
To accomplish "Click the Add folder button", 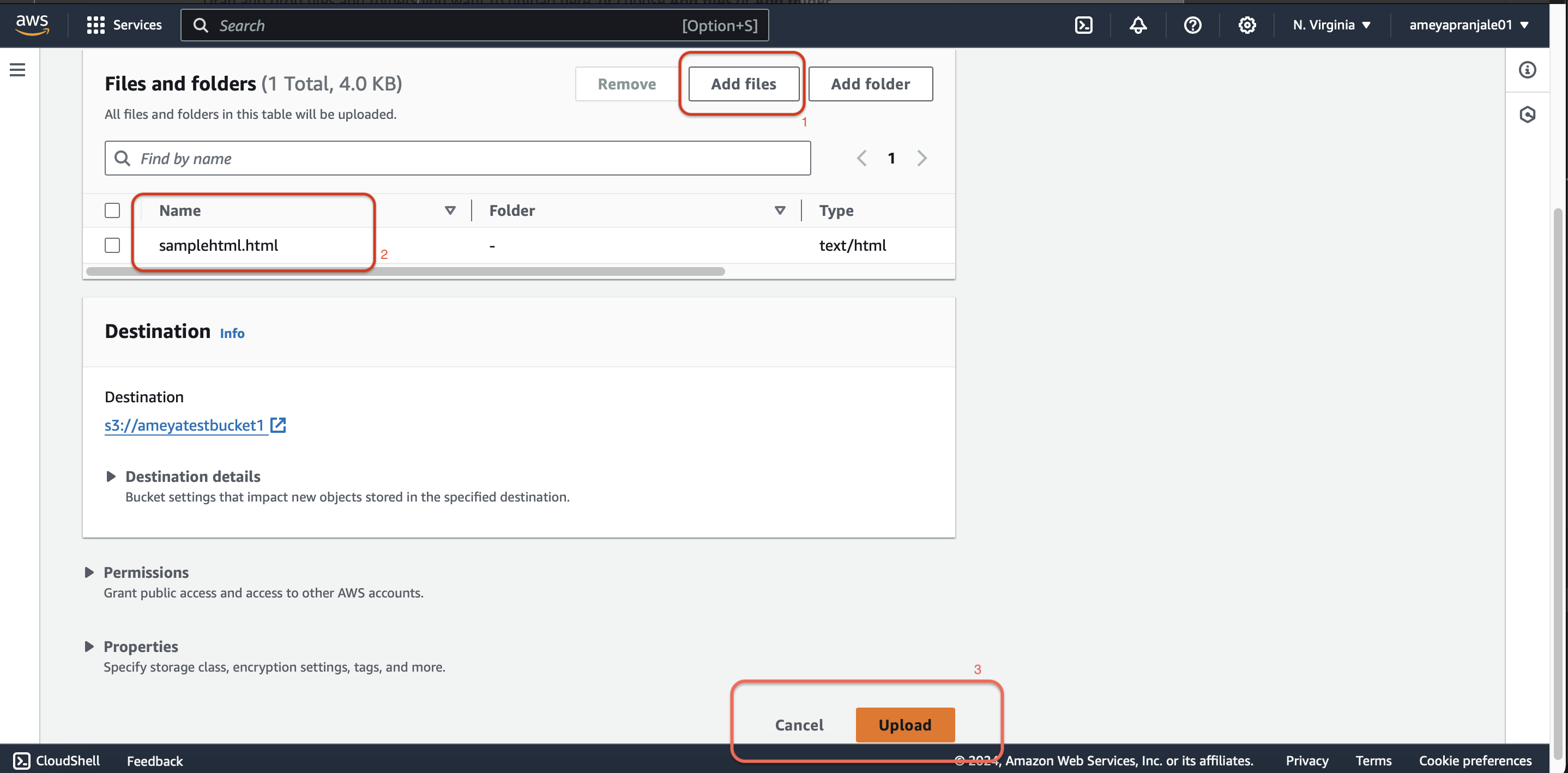I will (x=871, y=84).
